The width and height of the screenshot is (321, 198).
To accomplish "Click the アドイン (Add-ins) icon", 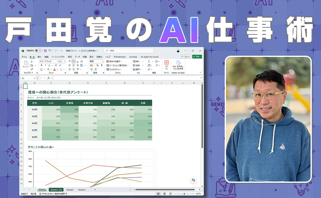I will (167, 63).
